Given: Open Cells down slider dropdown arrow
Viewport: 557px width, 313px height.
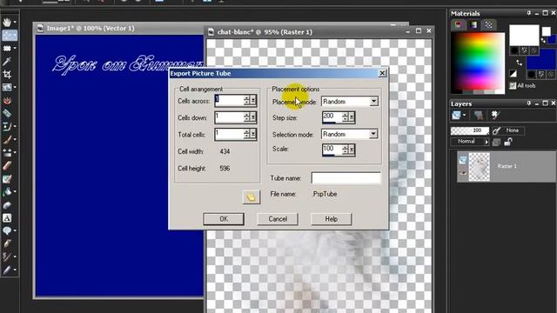Looking at the screenshot, I should click(253, 117).
